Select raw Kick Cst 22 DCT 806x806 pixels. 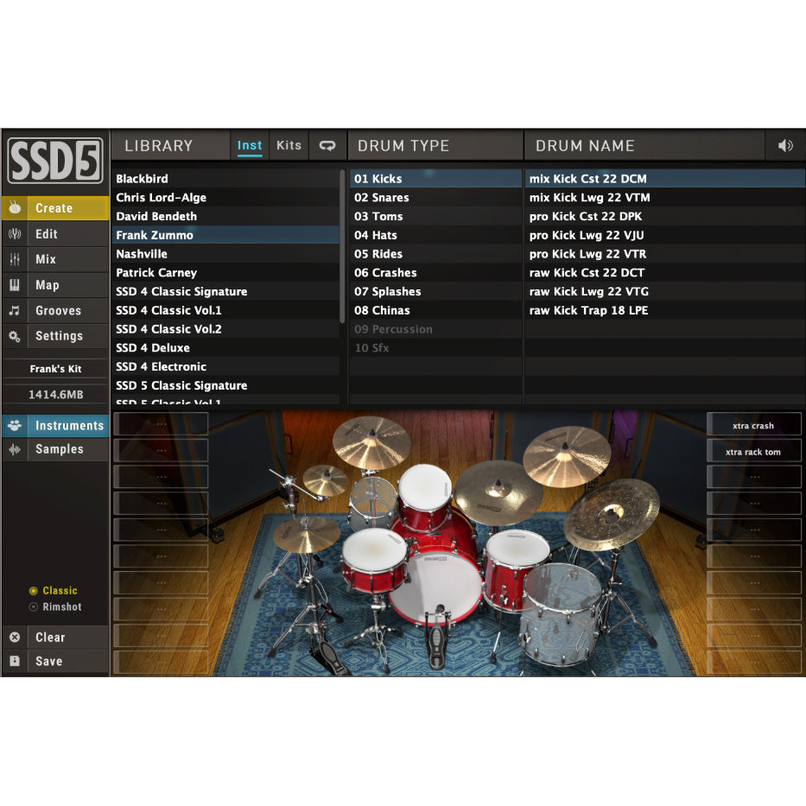pos(664,272)
